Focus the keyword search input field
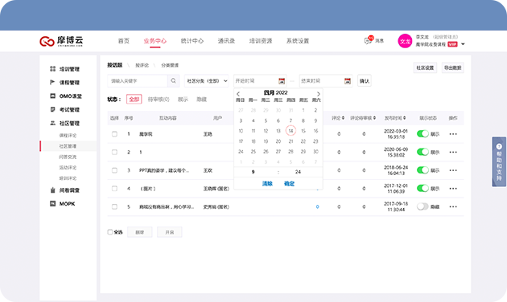 coord(138,80)
